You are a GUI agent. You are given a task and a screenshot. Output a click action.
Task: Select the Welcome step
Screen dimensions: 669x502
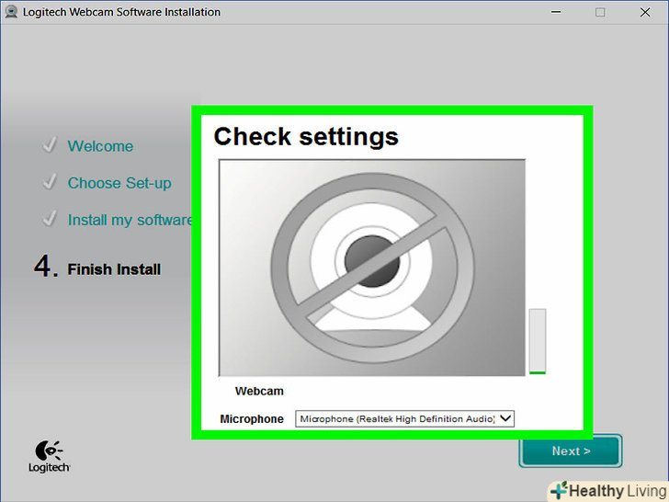tap(100, 146)
